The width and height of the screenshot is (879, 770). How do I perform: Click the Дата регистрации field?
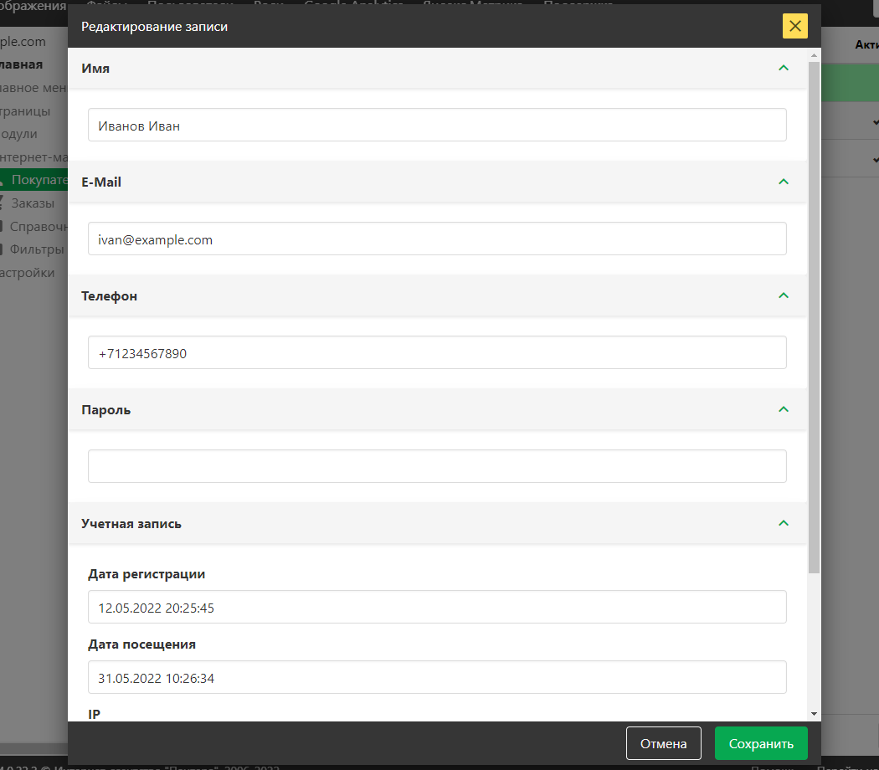pos(437,607)
